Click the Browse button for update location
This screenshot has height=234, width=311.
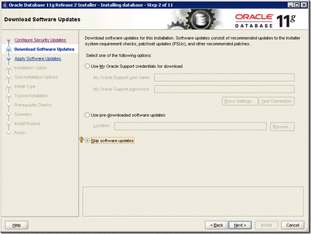coord(282,127)
